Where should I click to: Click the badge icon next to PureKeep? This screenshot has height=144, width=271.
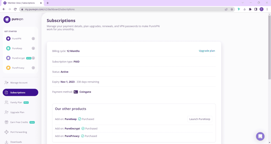click(x=33, y=48)
